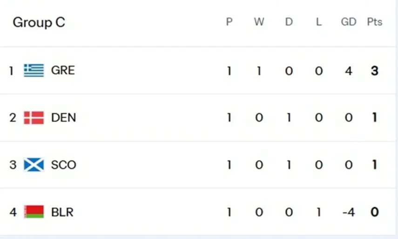Viewport: 398px width, 239px height.
Task: Click the Denmark flag icon
Action: coord(34,117)
